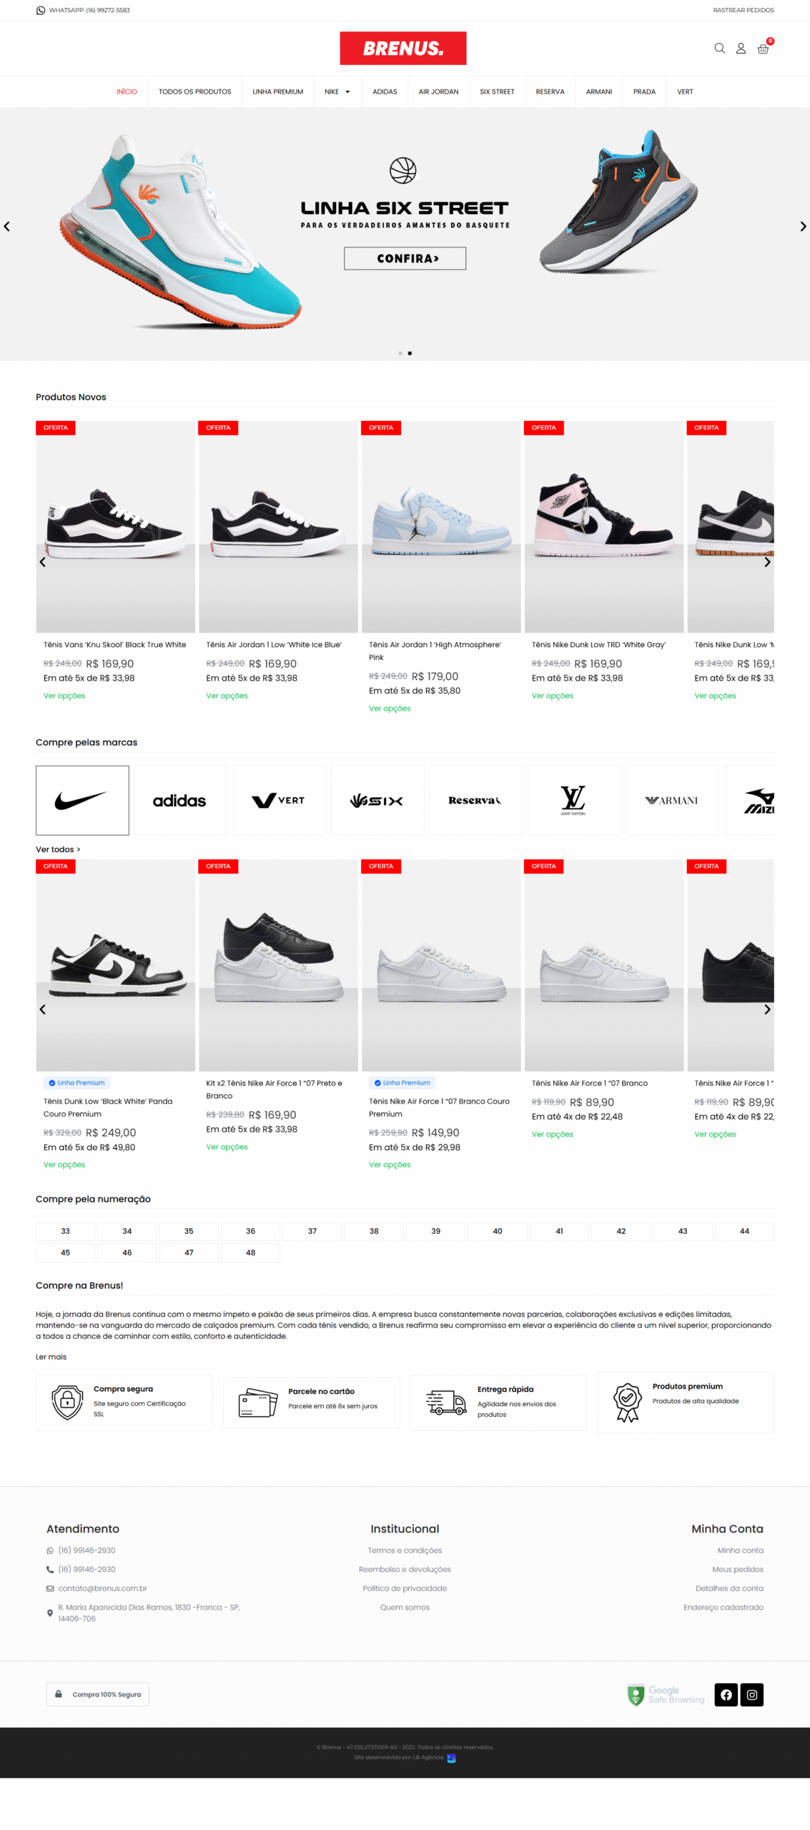
Task: Select the Nike swoosh brand logo
Action: pyautogui.click(x=82, y=800)
